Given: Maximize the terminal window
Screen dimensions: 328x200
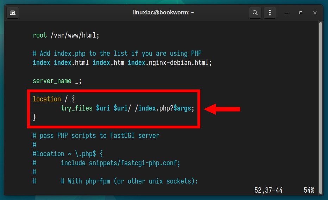Looking at the screenshot, I should click(301, 13).
